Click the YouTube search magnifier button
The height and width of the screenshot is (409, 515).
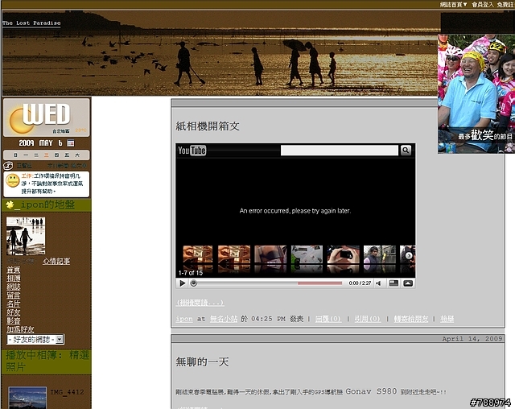406,150
